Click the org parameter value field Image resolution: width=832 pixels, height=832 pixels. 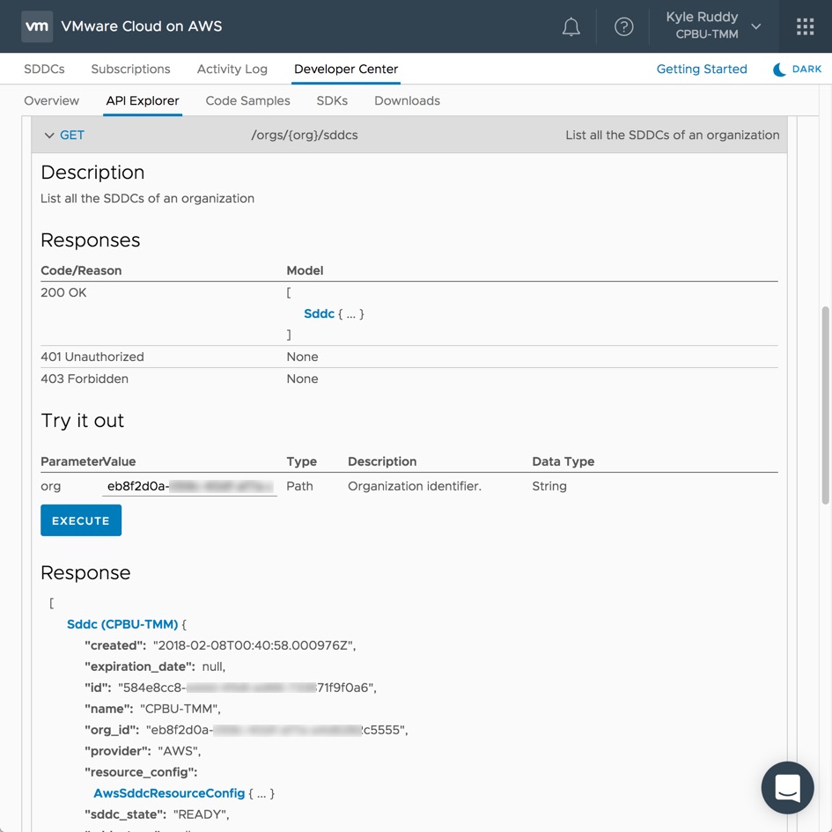[189, 486]
